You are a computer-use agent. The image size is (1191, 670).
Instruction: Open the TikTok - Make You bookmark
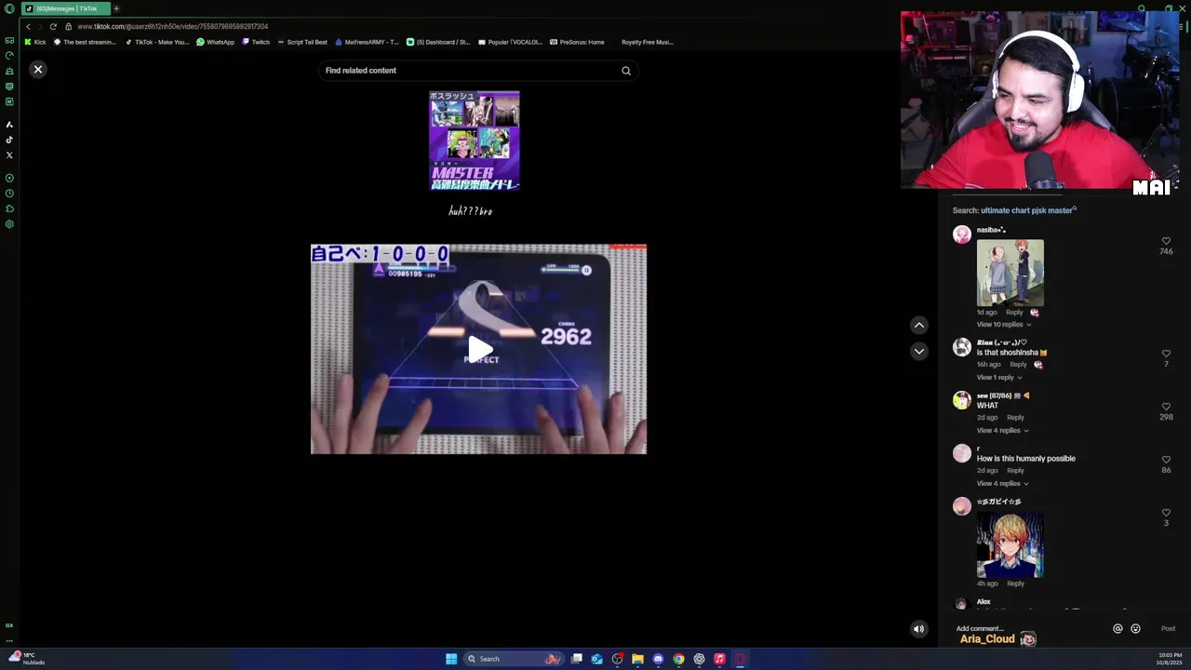pos(156,42)
